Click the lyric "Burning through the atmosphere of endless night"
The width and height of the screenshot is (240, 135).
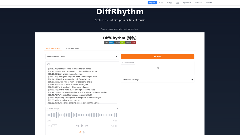coord(79,98)
